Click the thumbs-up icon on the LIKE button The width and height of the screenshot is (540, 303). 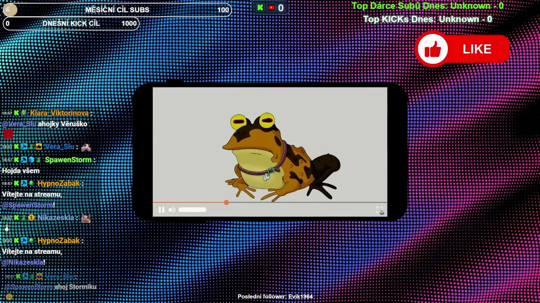(x=433, y=50)
